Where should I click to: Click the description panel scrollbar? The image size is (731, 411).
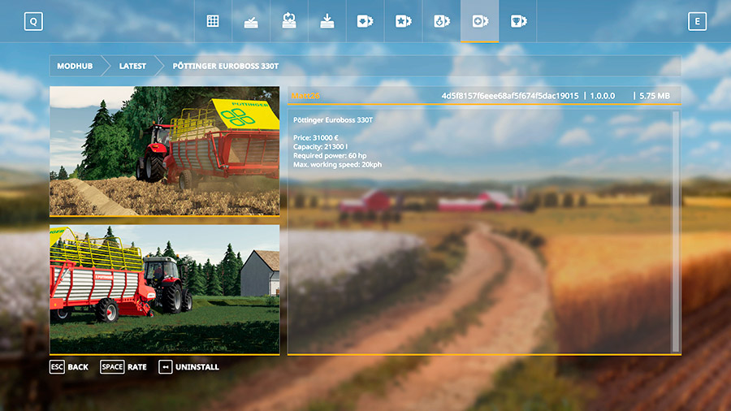(x=676, y=231)
